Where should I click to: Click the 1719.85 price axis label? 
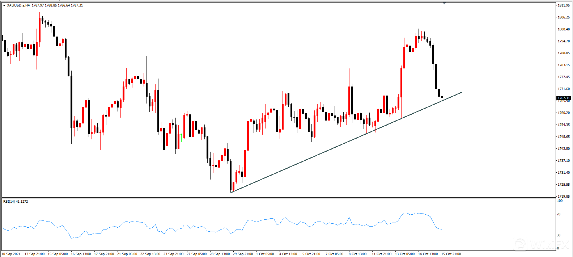pyautogui.click(x=564, y=196)
